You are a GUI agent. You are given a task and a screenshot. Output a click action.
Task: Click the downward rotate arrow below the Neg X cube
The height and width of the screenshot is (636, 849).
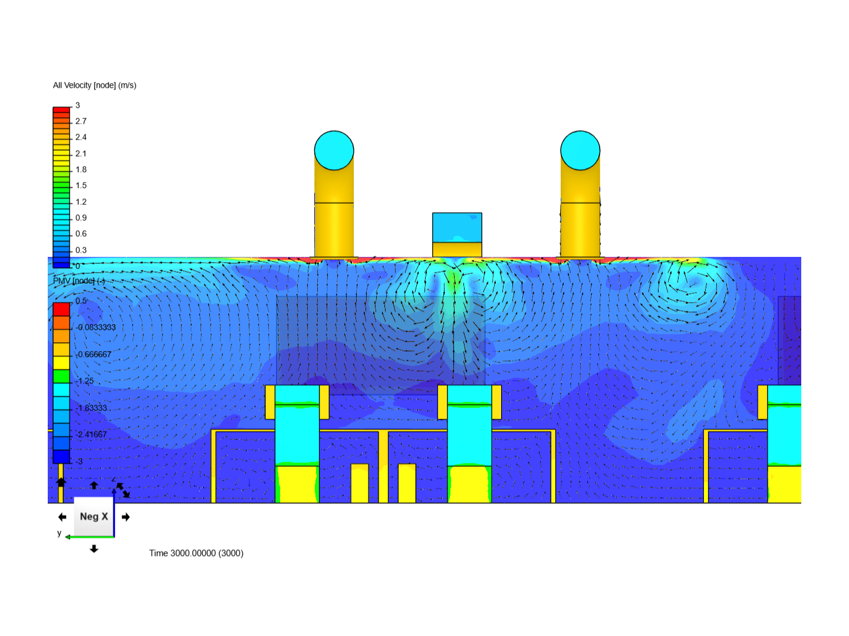[x=94, y=549]
